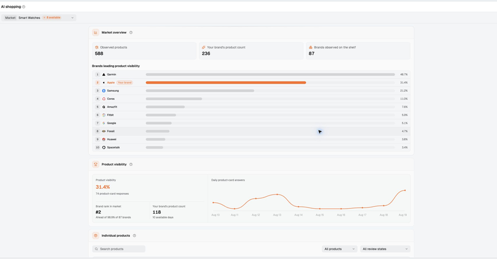This screenshot has width=497, height=259.
Task: Click the Coros brand logo
Action: pyautogui.click(x=104, y=99)
